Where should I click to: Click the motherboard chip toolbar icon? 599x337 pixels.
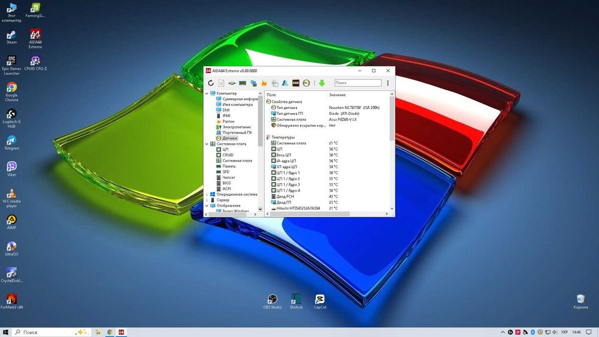(232, 83)
